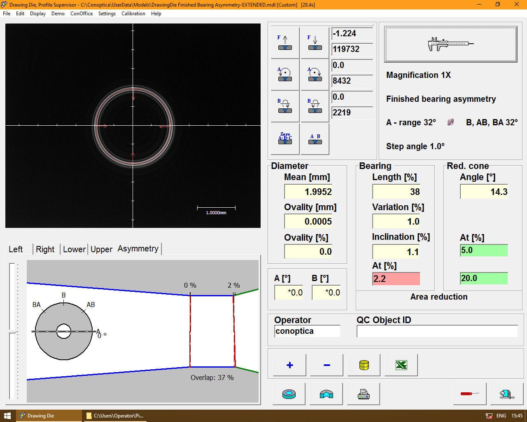Click the minus button to remove measurement
The height and width of the screenshot is (422, 527).
(326, 365)
